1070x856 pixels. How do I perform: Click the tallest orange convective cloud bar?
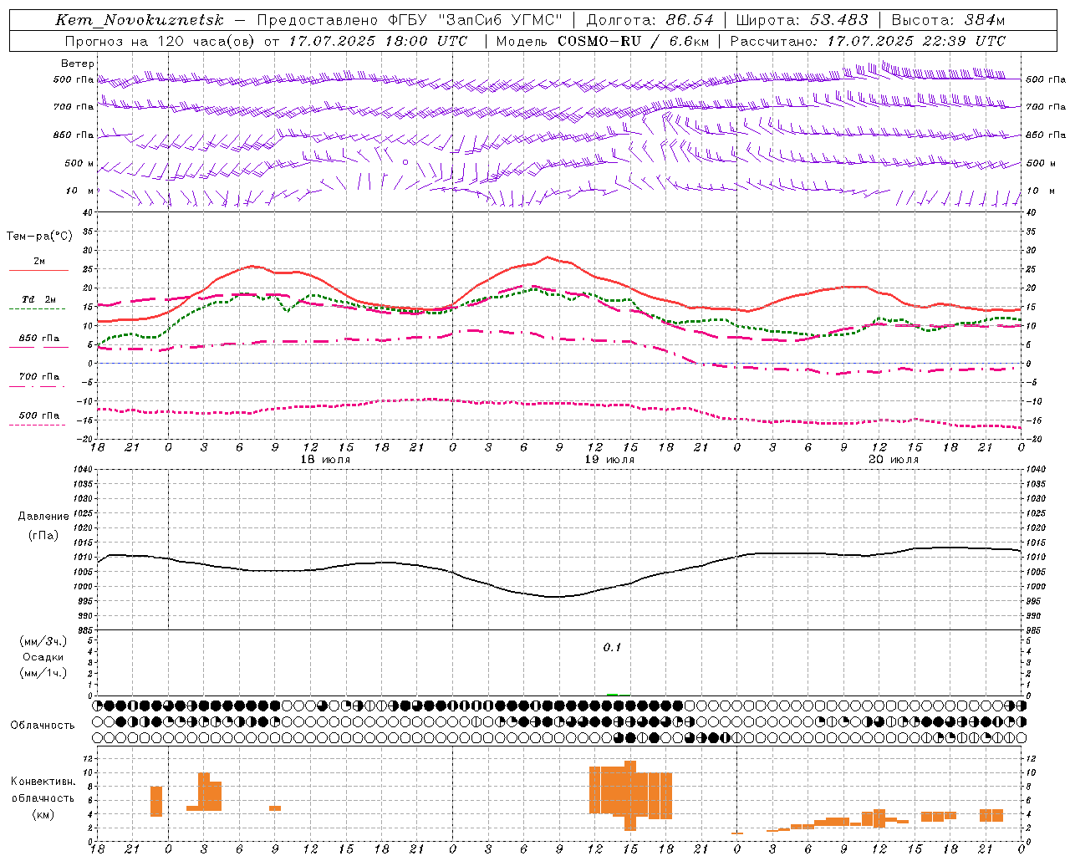tap(630, 795)
